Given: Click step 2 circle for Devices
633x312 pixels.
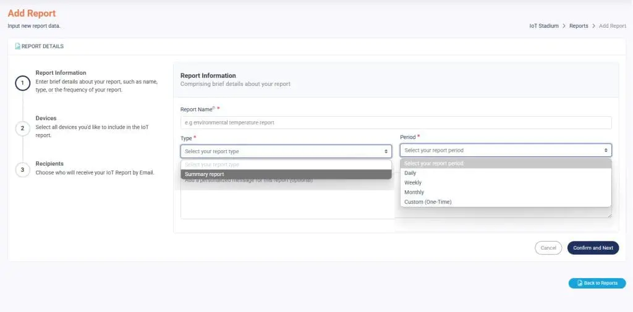Looking at the screenshot, I should [22, 129].
